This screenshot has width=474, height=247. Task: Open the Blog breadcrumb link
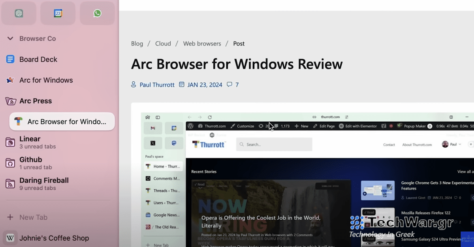[x=137, y=43]
